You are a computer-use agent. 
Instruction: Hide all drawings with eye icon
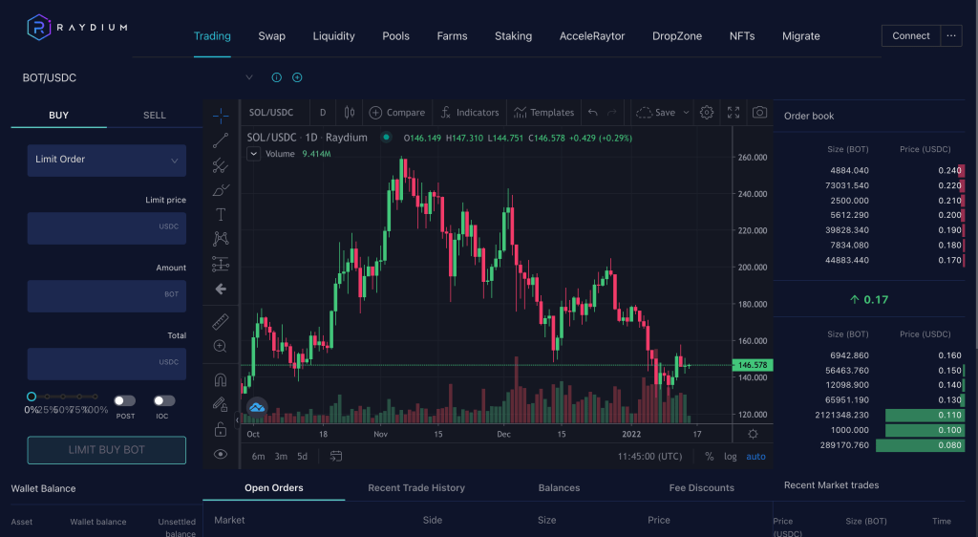[221, 454]
